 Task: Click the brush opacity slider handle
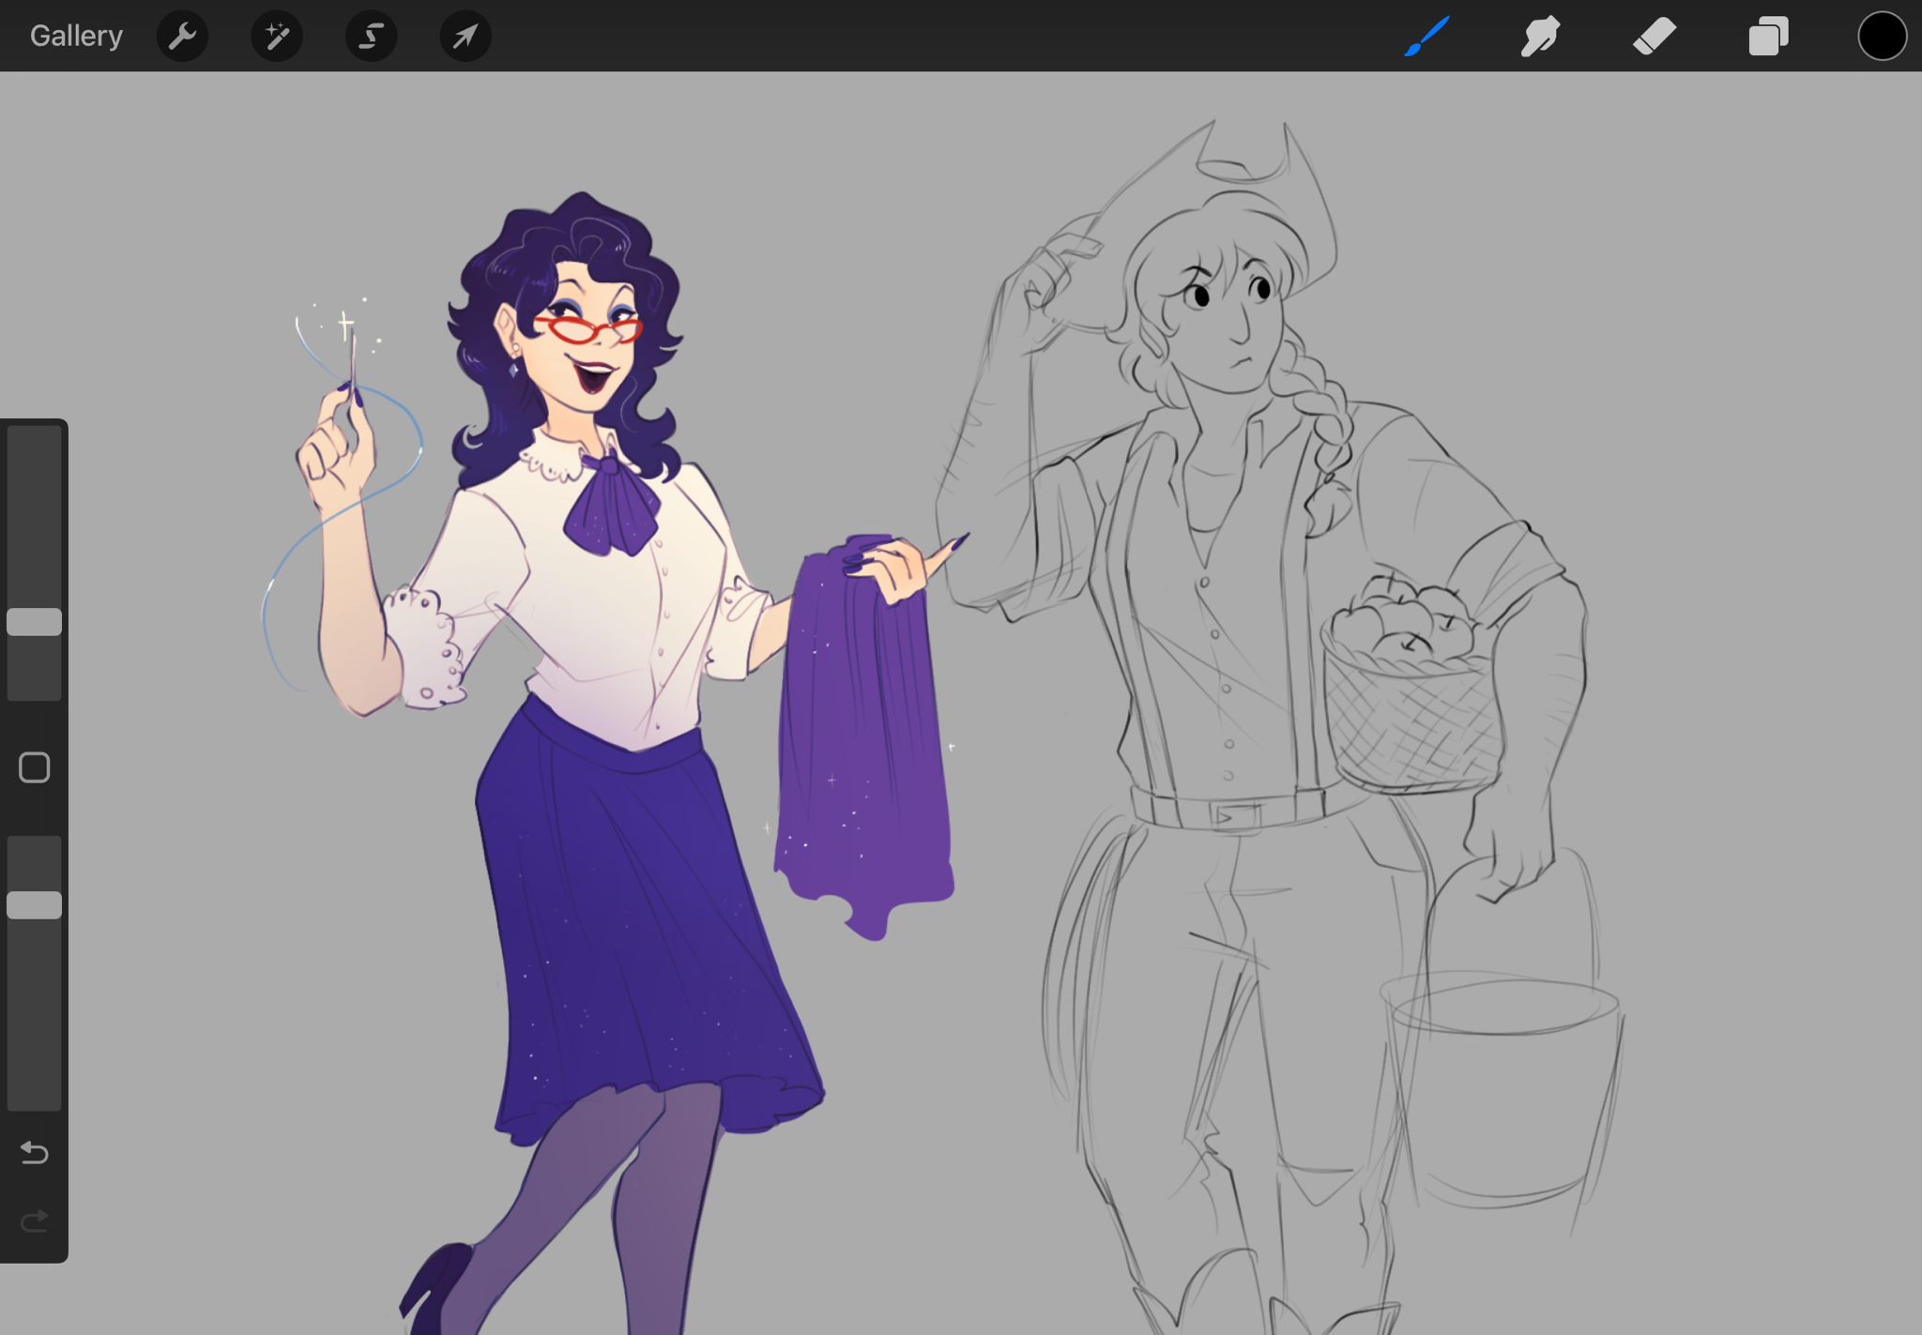[x=35, y=905]
